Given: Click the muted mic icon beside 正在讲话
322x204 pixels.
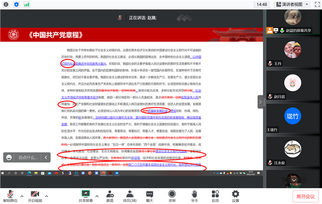Looking at the screenshot, I should click(x=120, y=18).
